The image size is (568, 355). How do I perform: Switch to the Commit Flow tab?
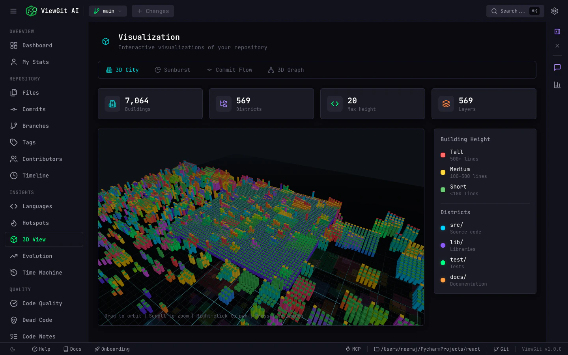[x=229, y=70]
